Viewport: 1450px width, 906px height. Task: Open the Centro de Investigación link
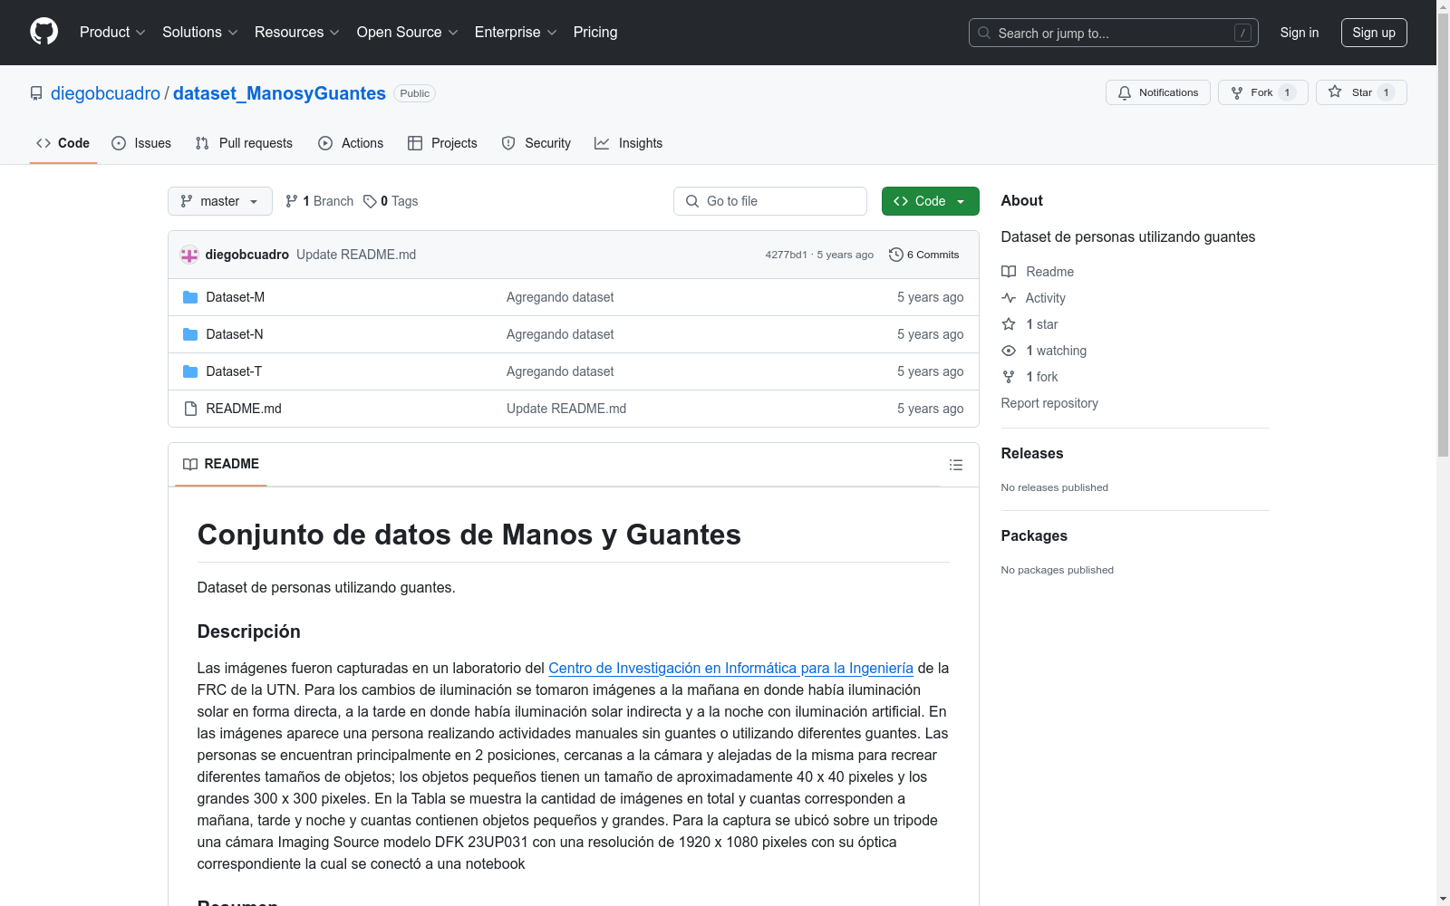click(x=730, y=668)
